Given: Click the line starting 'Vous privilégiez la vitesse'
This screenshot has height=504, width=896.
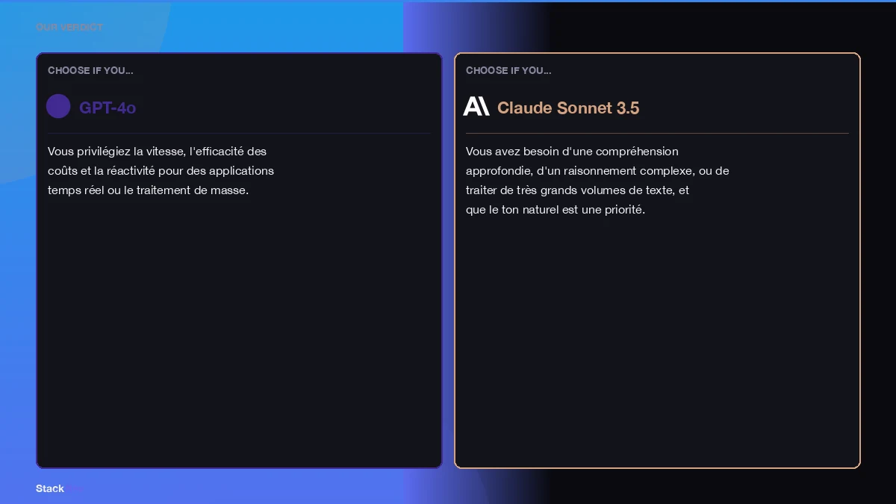Looking at the screenshot, I should click(157, 152).
